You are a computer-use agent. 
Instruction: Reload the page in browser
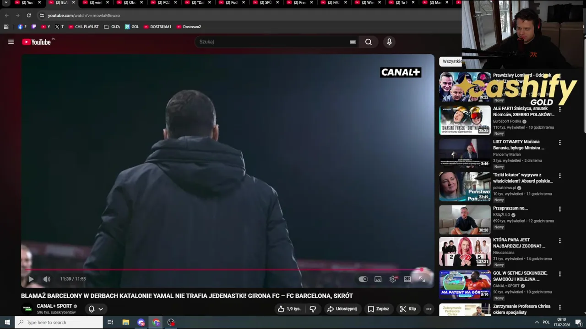coord(28,16)
